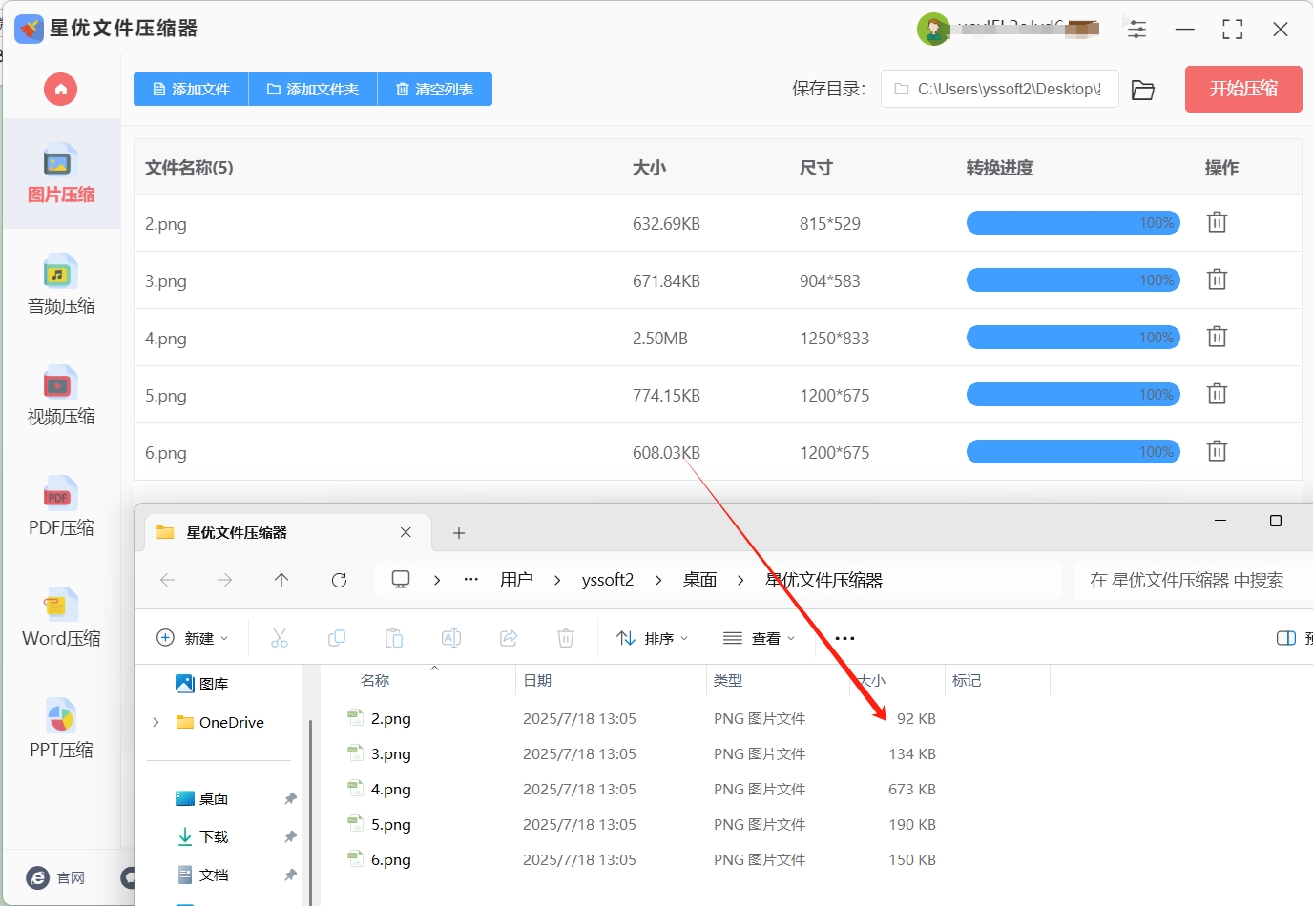The height and width of the screenshot is (906, 1313).
Task: Expand chevron after yssoft2 in breadcrumb
Action: point(658,580)
